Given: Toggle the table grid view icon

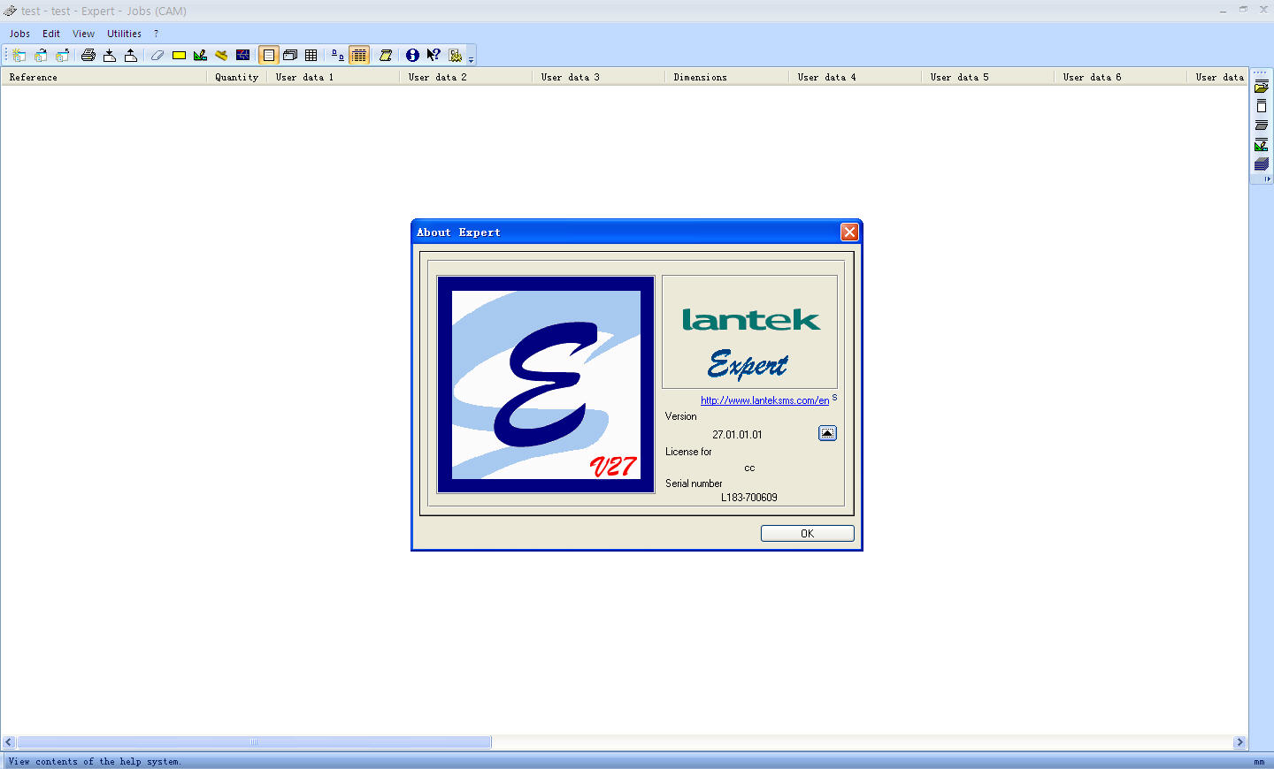Looking at the screenshot, I should pyautogui.click(x=311, y=55).
